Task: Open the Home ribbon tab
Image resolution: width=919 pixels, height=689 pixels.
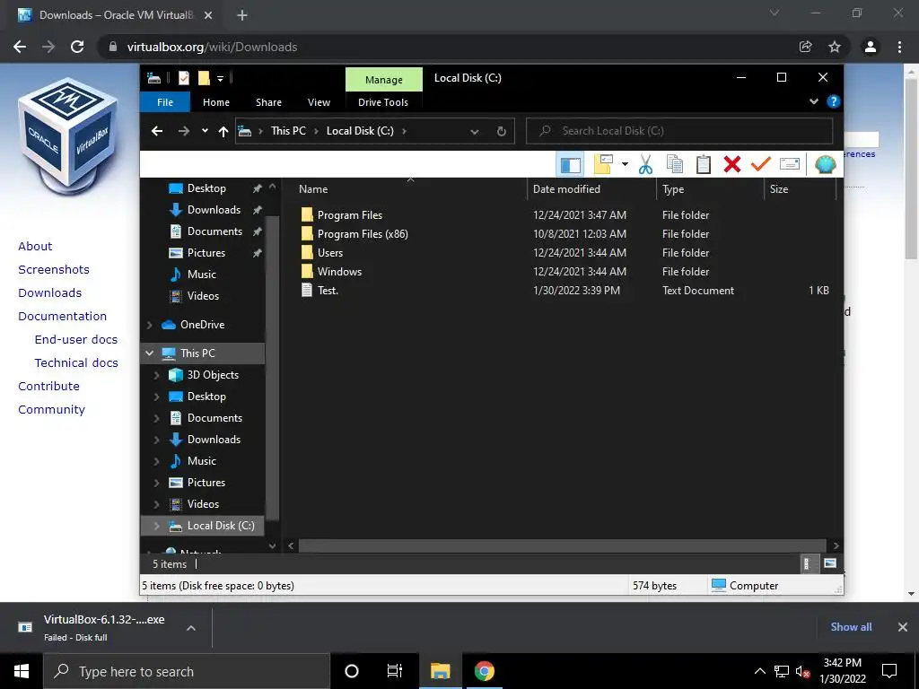Action: (216, 102)
